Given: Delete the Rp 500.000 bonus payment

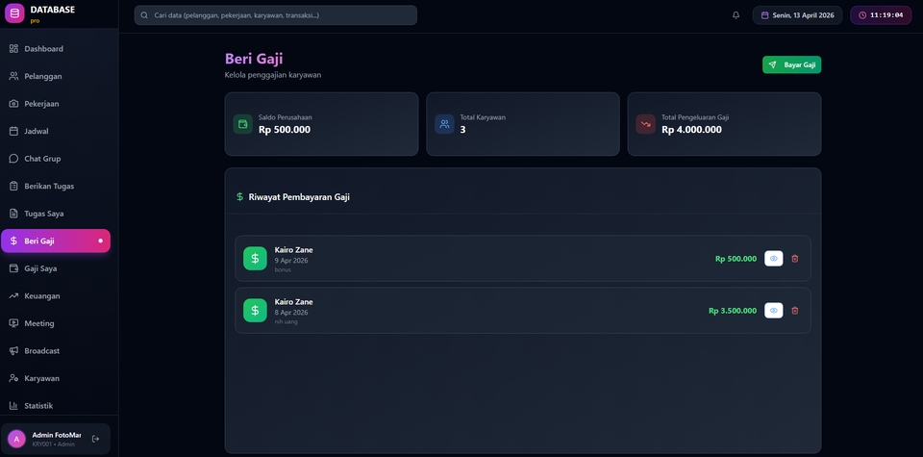Looking at the screenshot, I should [x=795, y=259].
